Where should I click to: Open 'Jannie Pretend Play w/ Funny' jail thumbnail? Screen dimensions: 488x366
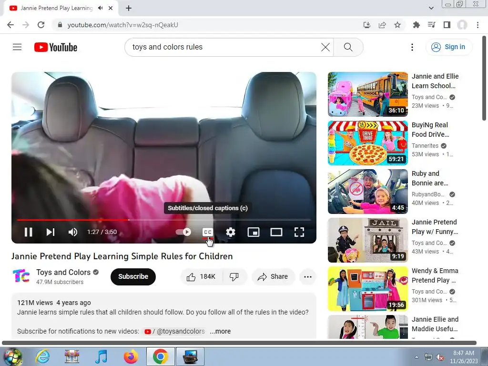(367, 240)
